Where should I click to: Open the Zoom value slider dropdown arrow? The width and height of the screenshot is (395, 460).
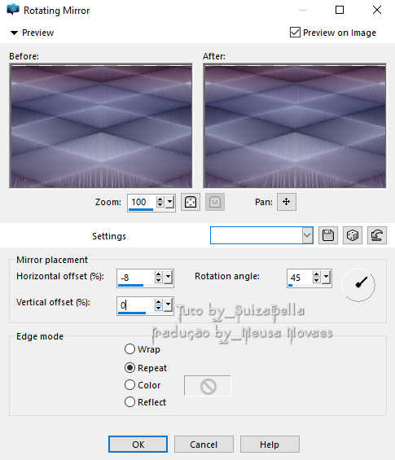point(170,202)
